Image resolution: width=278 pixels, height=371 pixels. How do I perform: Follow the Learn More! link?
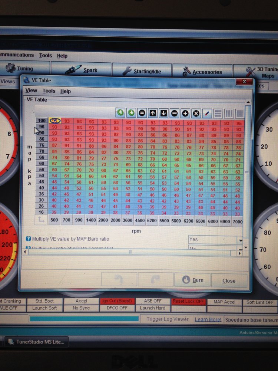208,319
